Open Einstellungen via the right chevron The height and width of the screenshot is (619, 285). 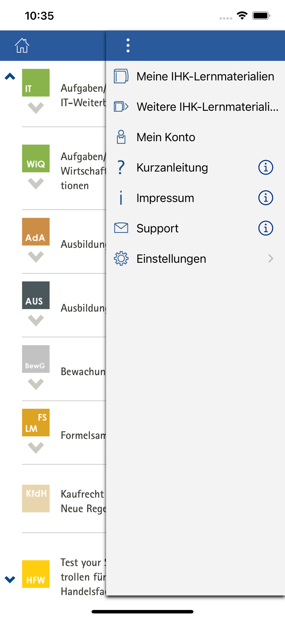pos(271,258)
